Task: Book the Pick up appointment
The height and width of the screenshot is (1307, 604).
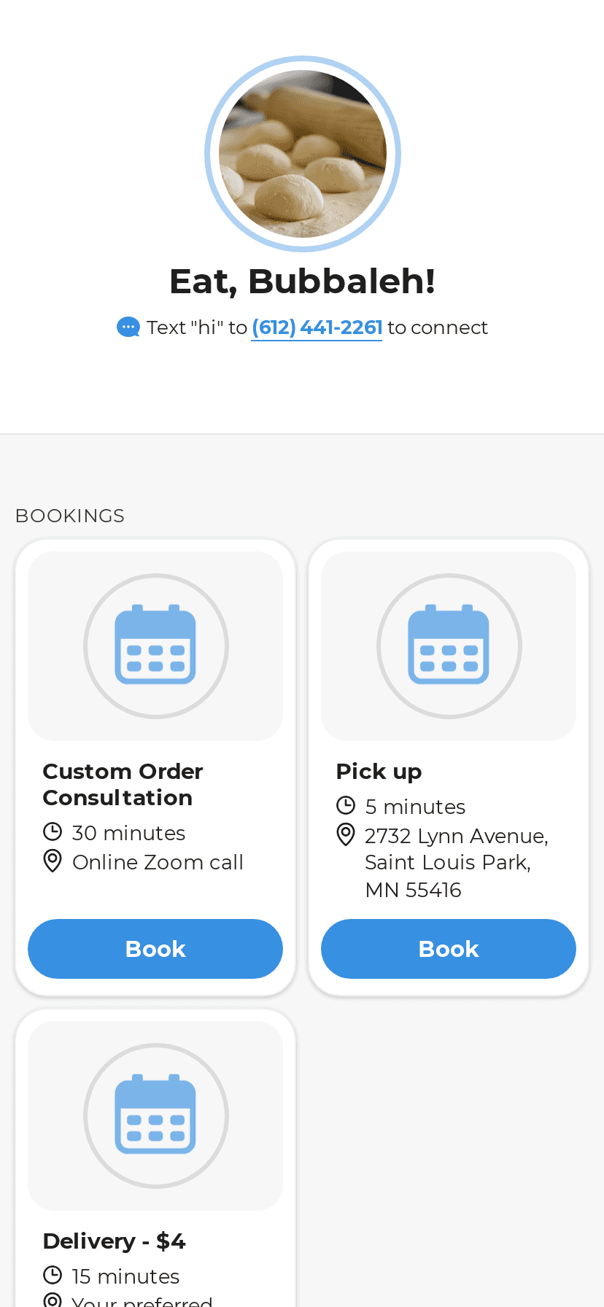Action: pyautogui.click(x=449, y=949)
